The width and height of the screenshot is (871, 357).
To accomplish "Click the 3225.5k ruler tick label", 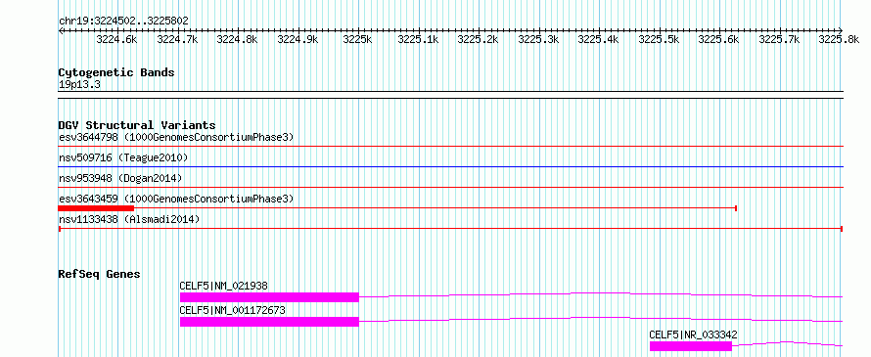I will (x=659, y=39).
